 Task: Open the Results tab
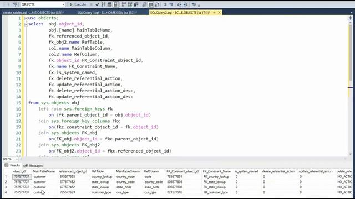pyautogui.click(x=12, y=165)
